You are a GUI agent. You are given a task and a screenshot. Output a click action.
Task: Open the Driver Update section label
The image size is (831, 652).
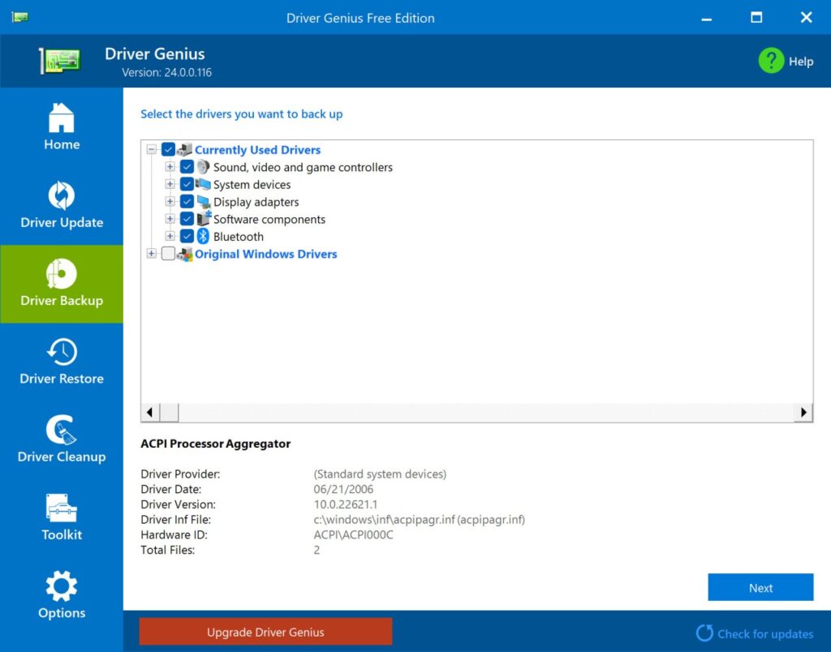pos(62,222)
